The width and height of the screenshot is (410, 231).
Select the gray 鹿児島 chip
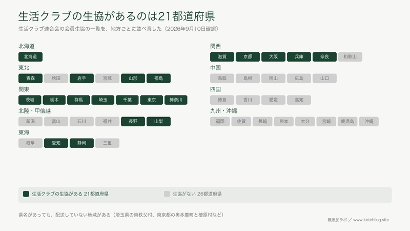(347, 122)
